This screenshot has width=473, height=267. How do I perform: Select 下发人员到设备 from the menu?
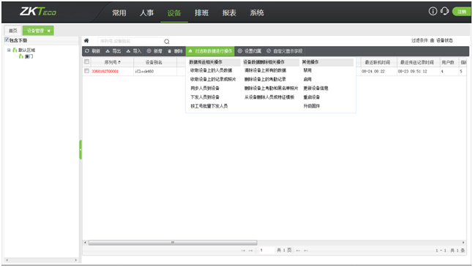pos(205,97)
